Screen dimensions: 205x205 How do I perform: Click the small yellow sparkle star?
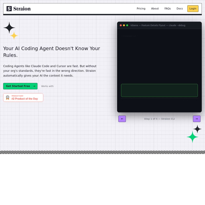[14, 36]
